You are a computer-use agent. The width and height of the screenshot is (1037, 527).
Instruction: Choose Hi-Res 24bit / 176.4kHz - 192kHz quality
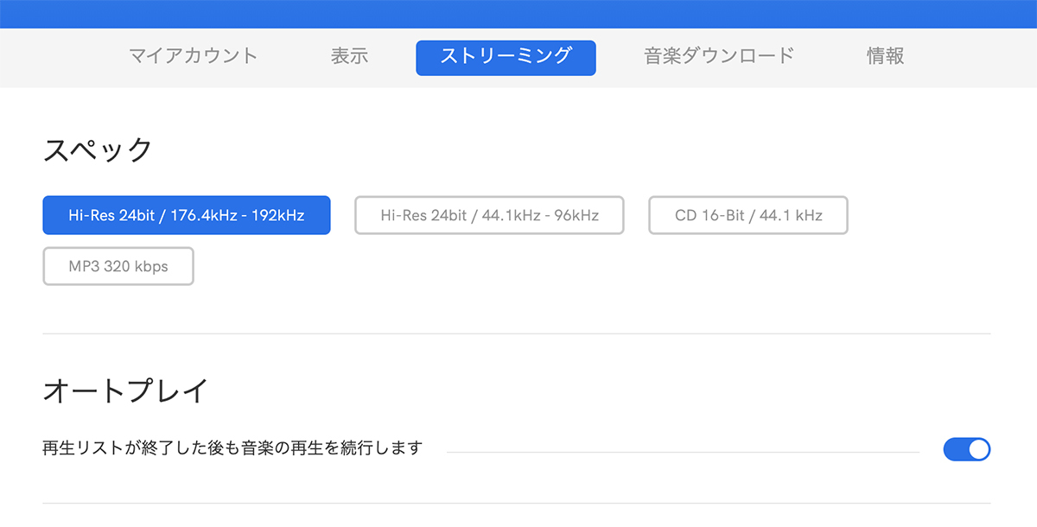(x=187, y=215)
